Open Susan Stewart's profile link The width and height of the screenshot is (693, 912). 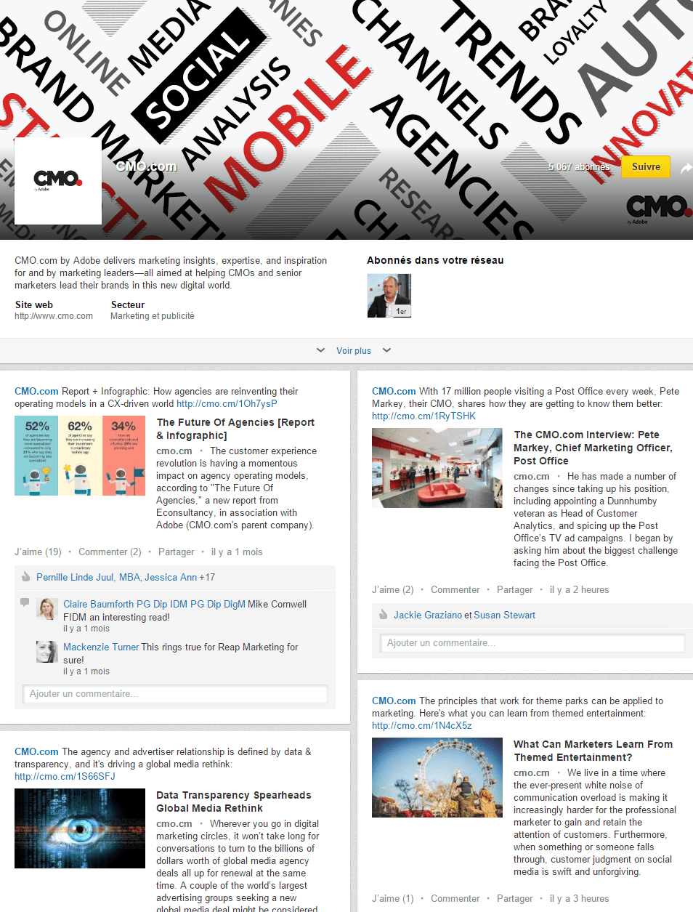504,616
